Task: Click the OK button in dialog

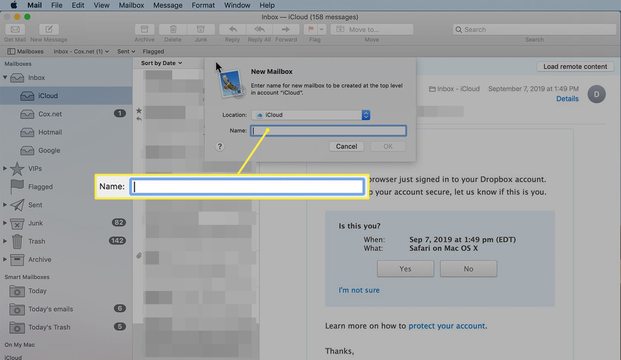Action: pyautogui.click(x=388, y=146)
